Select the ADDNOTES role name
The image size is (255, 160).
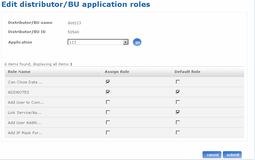tap(18, 92)
